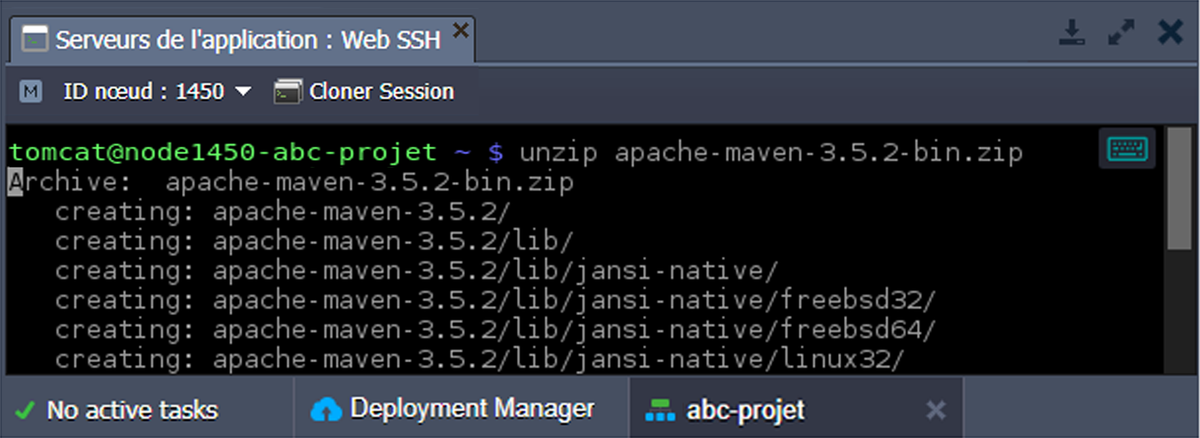This screenshot has width=1200, height=438.
Task: Click the abc-projet environment icon
Action: (x=660, y=410)
